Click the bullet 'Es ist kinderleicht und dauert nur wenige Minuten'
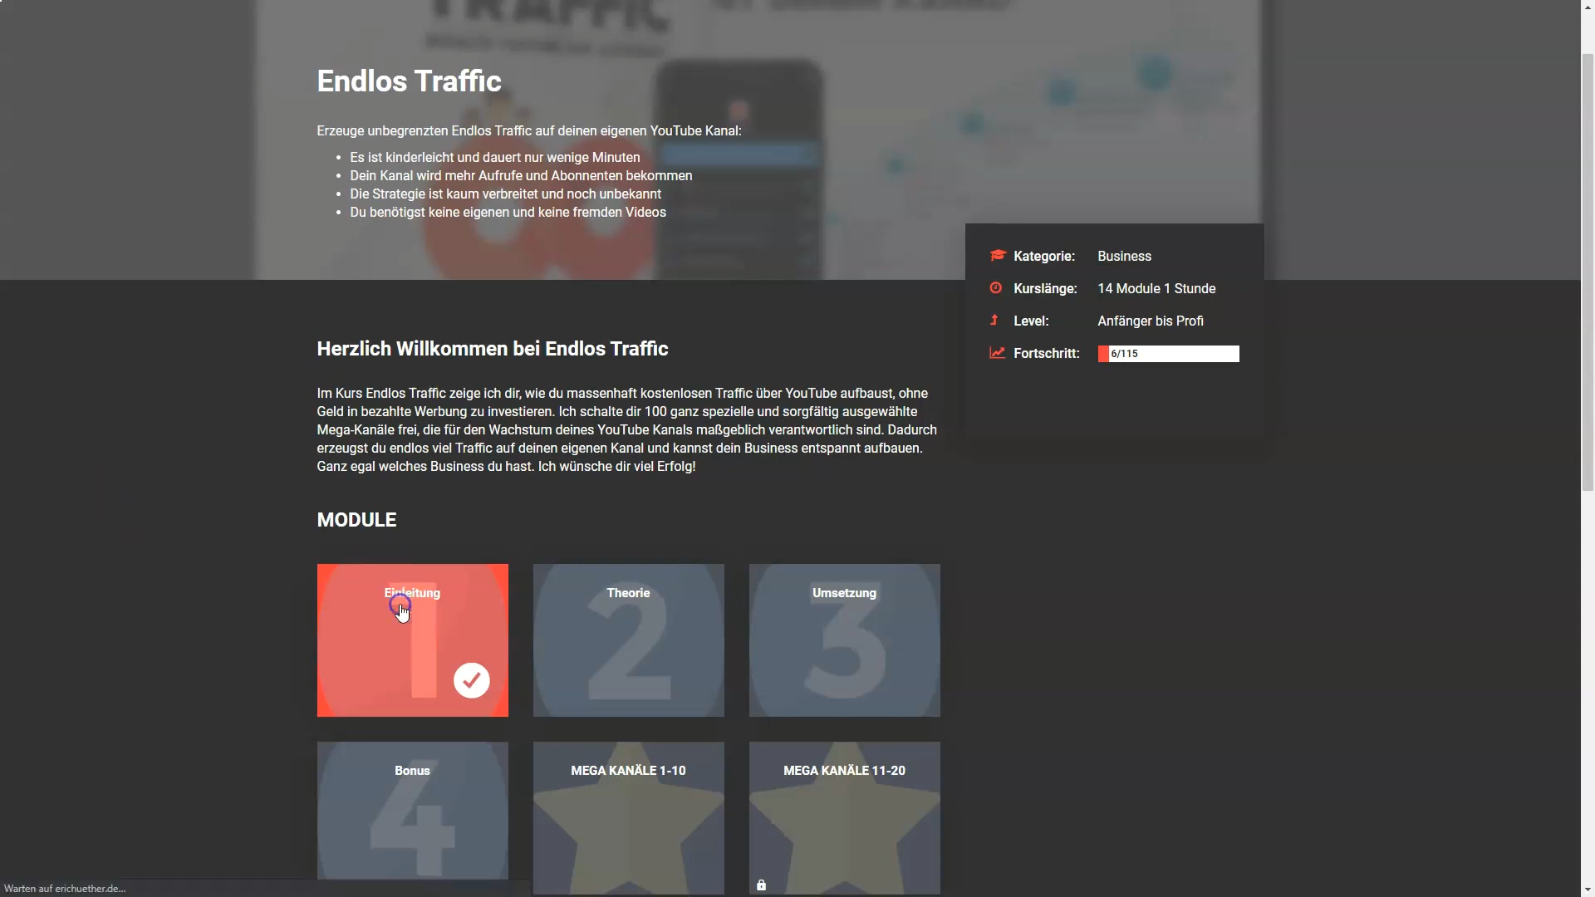 (494, 157)
